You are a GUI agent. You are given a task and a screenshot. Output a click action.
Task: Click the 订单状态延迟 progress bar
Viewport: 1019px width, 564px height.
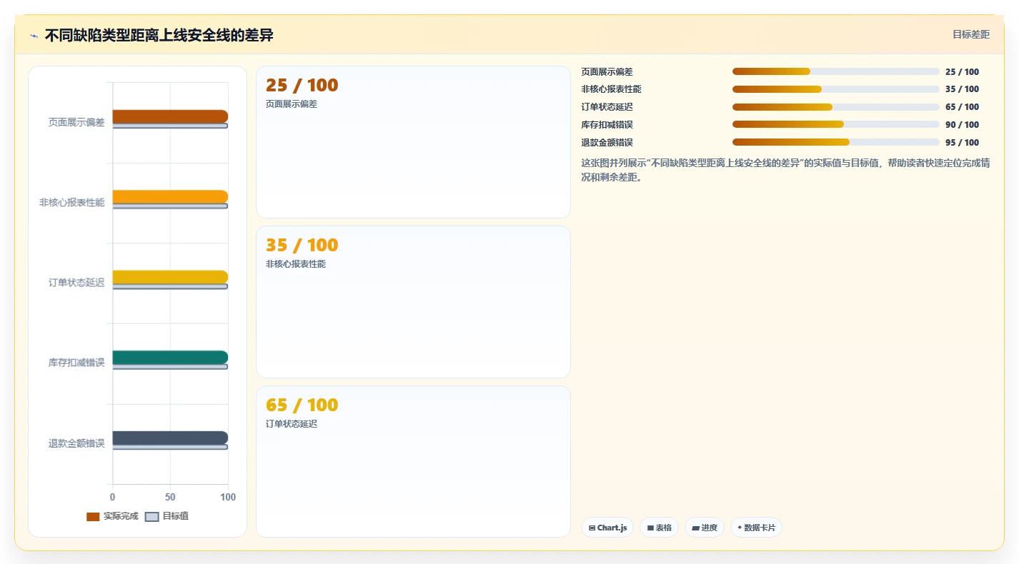836,107
